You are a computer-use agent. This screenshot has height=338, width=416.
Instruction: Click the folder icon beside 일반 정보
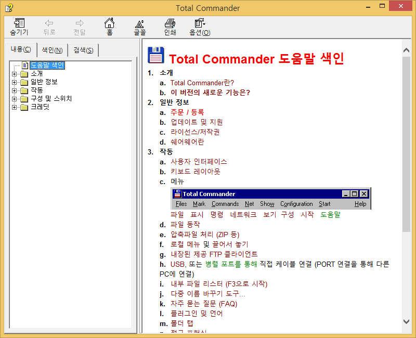tap(24, 82)
